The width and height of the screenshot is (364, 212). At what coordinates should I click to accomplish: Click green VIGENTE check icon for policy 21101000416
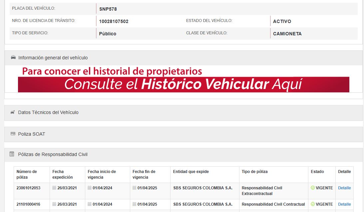tap(313, 204)
